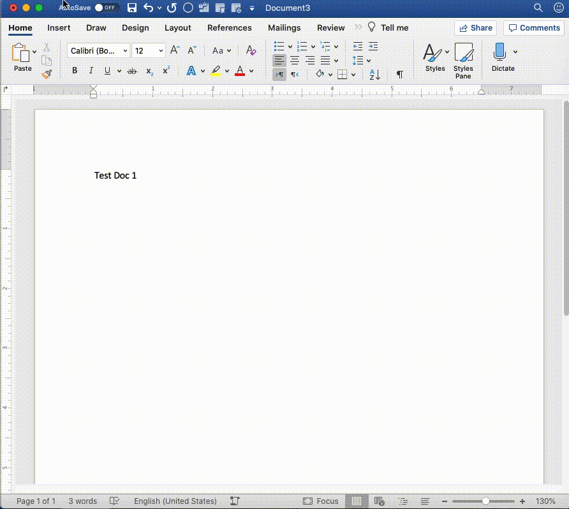The width and height of the screenshot is (569, 509).
Task: Open Change Case Aa dropdown
Action: coord(221,51)
